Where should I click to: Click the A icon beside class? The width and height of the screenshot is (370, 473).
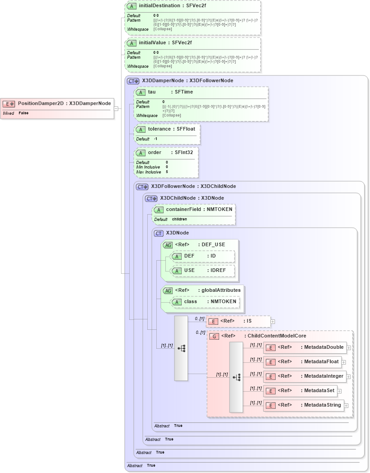(177, 302)
